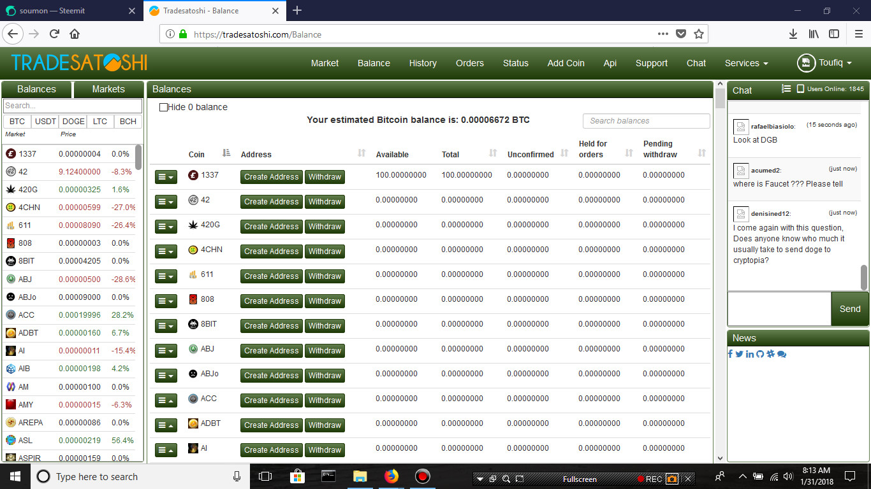This screenshot has width=871, height=489.
Task: Click the browser home icon
Action: [75, 34]
